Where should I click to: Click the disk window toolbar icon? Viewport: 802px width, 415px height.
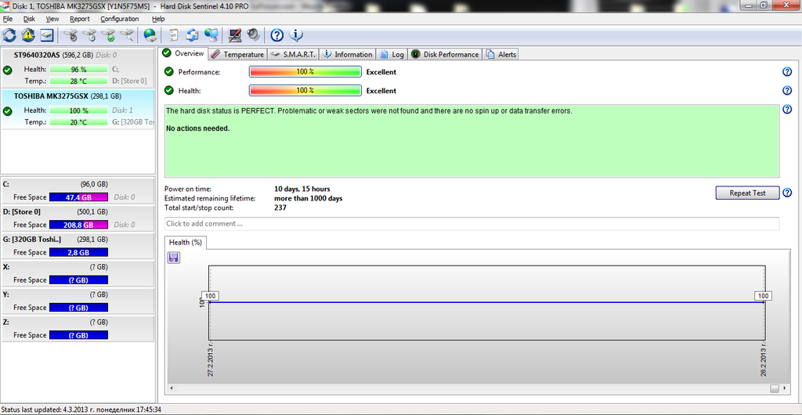pos(47,35)
